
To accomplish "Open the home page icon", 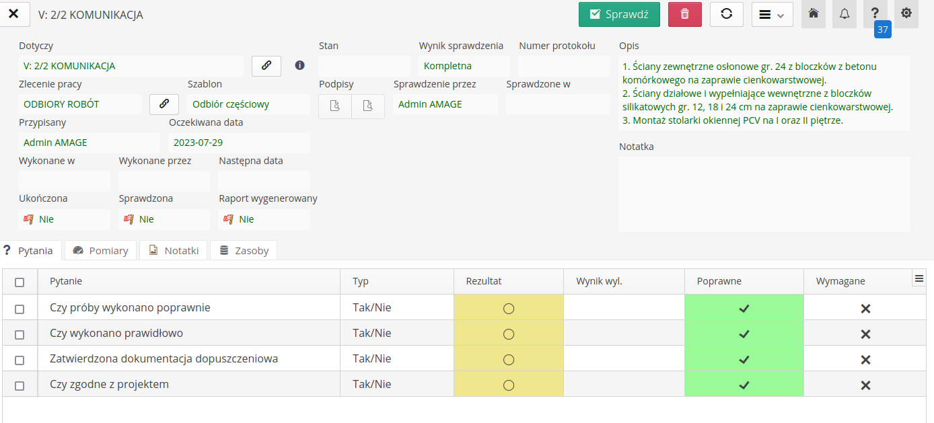I will tap(814, 14).
